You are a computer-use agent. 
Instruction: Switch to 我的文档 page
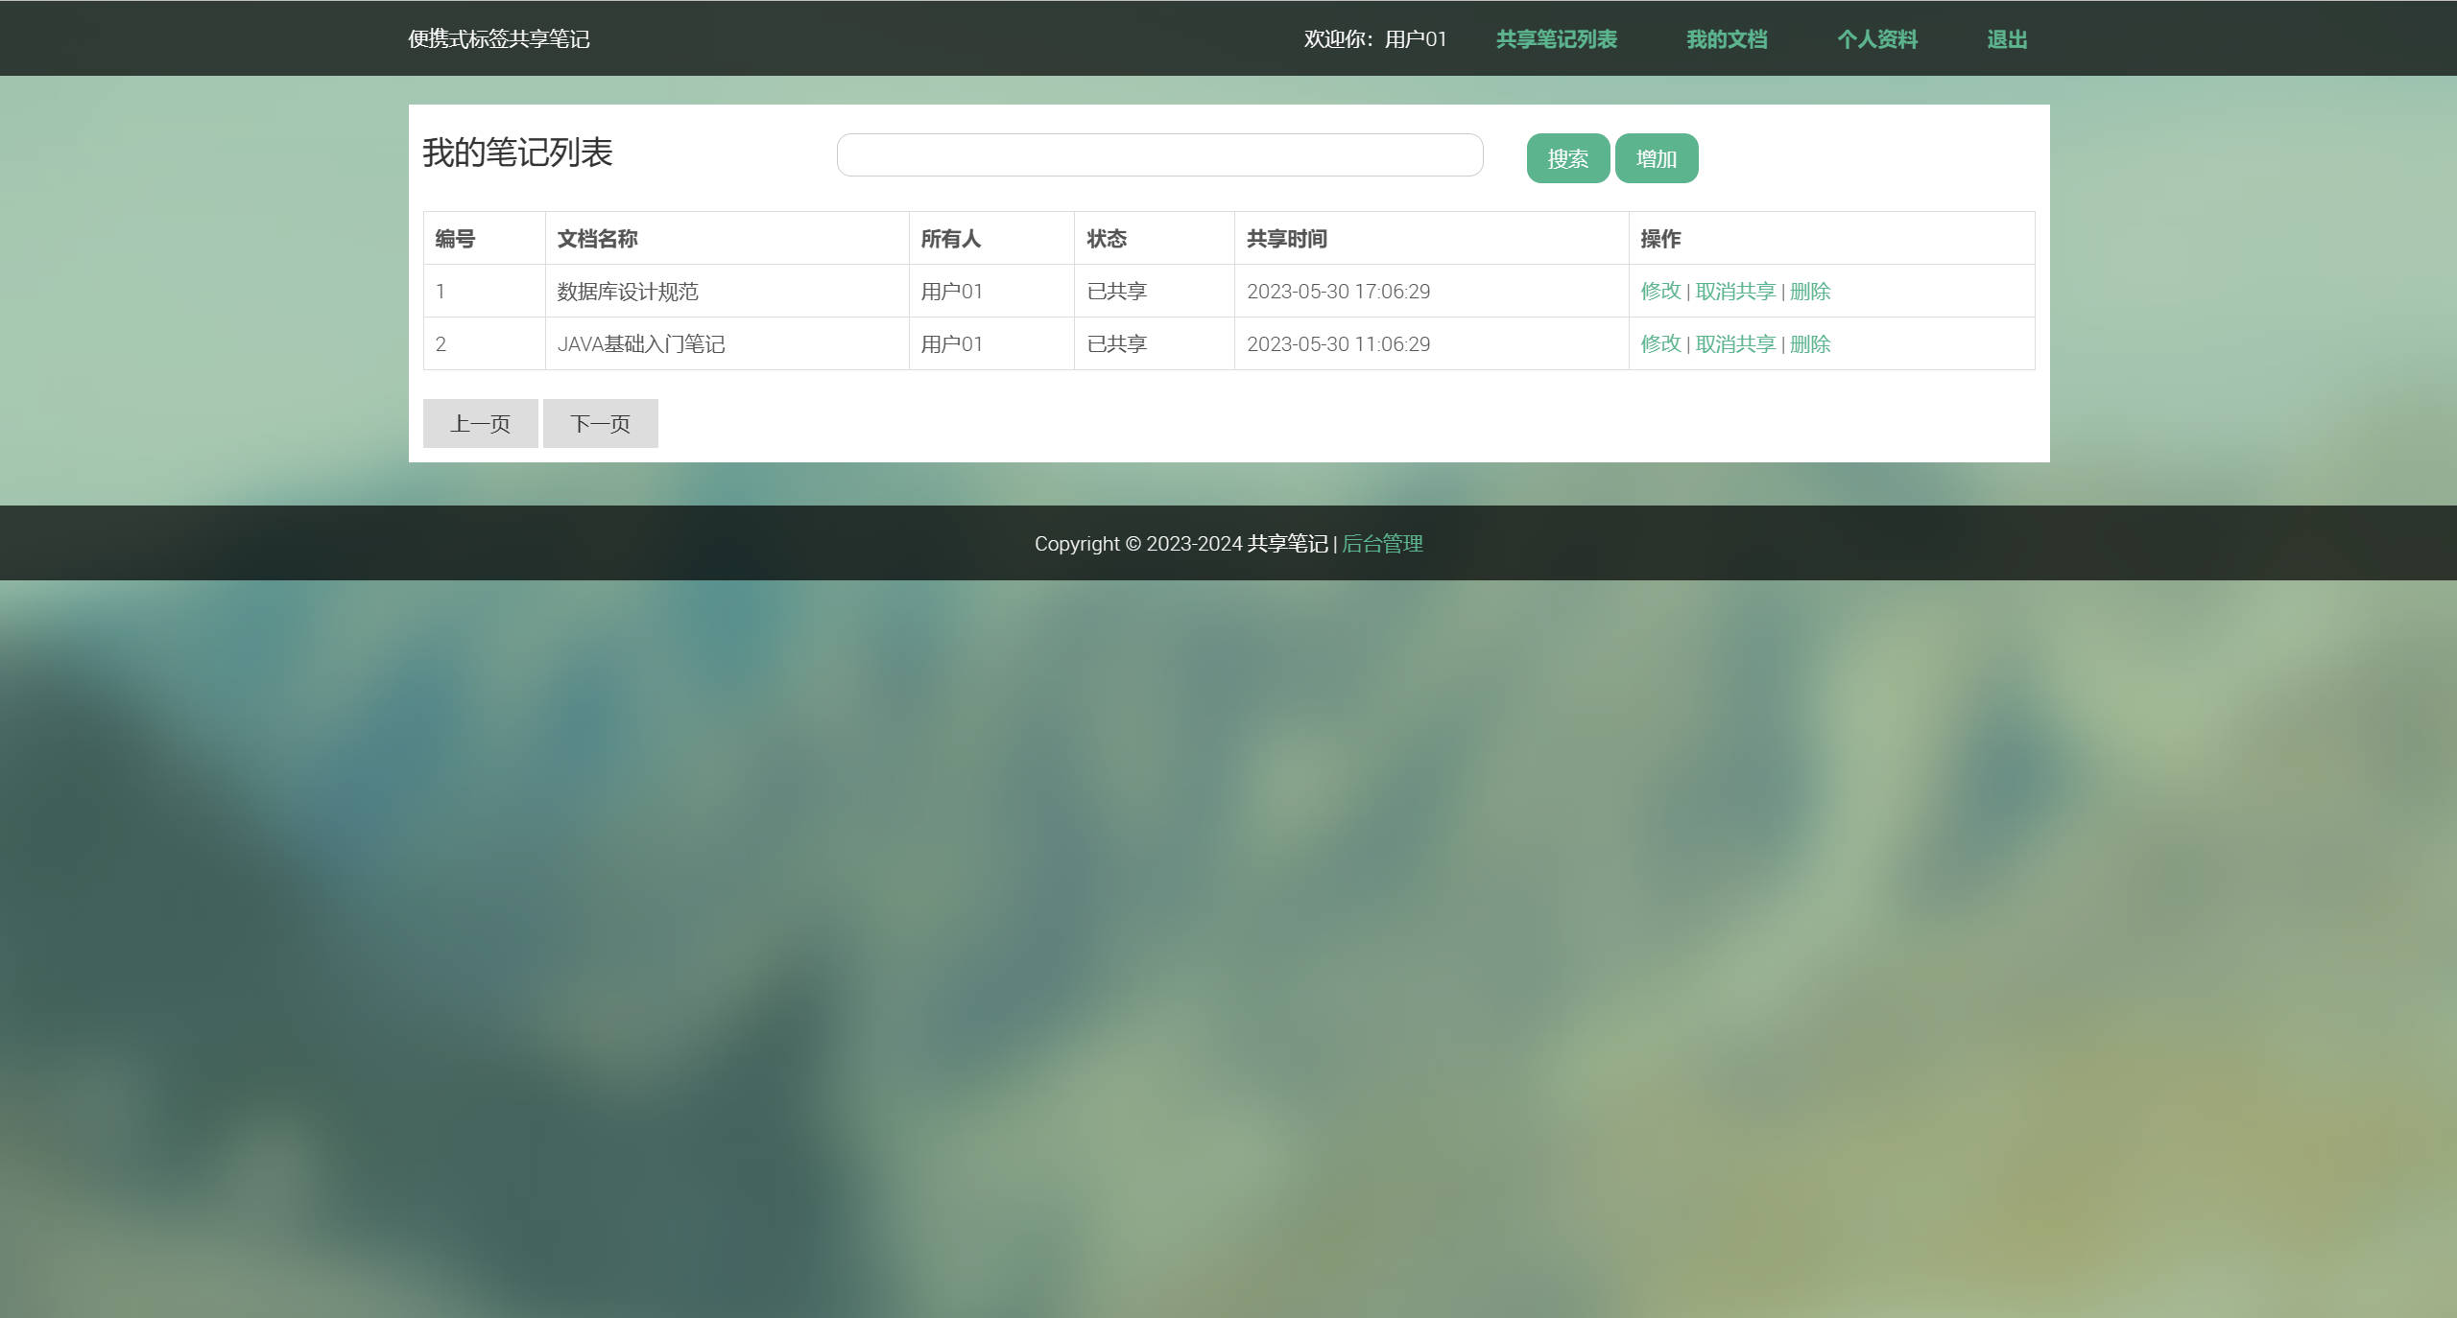[x=1728, y=39]
